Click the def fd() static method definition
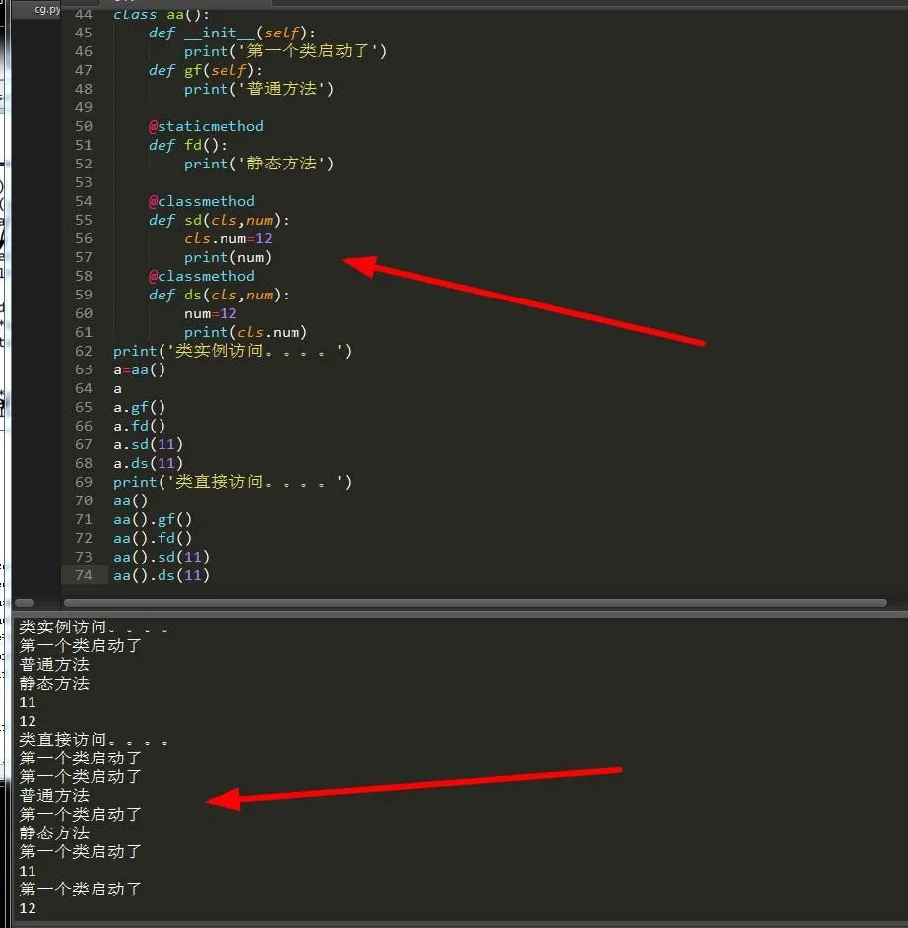 [x=188, y=145]
